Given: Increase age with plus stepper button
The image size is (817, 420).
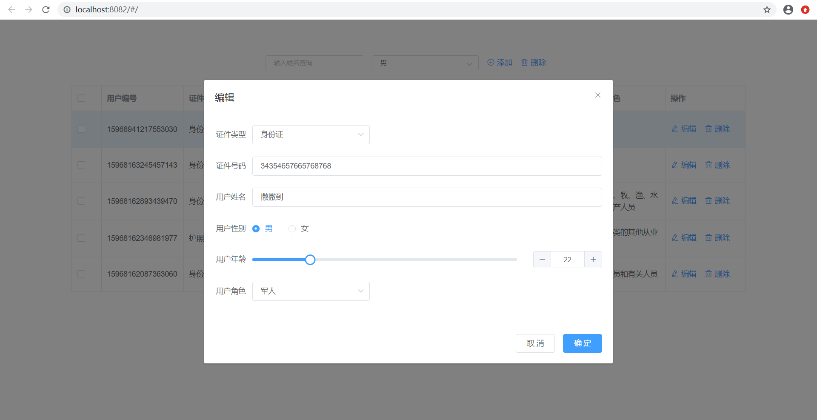Looking at the screenshot, I should 593,260.
